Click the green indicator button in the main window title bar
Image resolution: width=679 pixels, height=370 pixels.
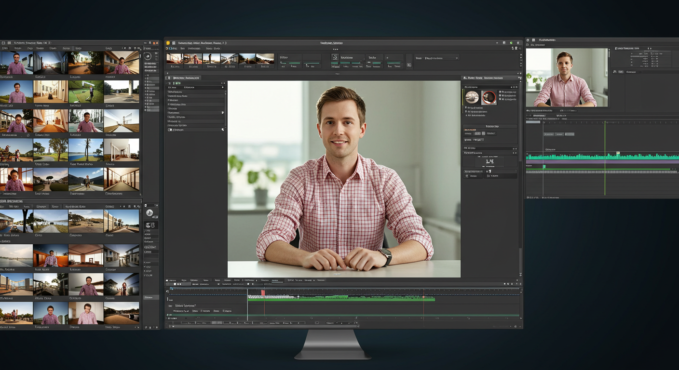pyautogui.click(x=511, y=43)
